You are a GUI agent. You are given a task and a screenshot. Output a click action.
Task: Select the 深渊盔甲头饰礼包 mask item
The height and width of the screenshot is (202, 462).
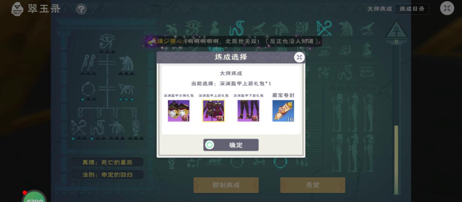[179, 111]
